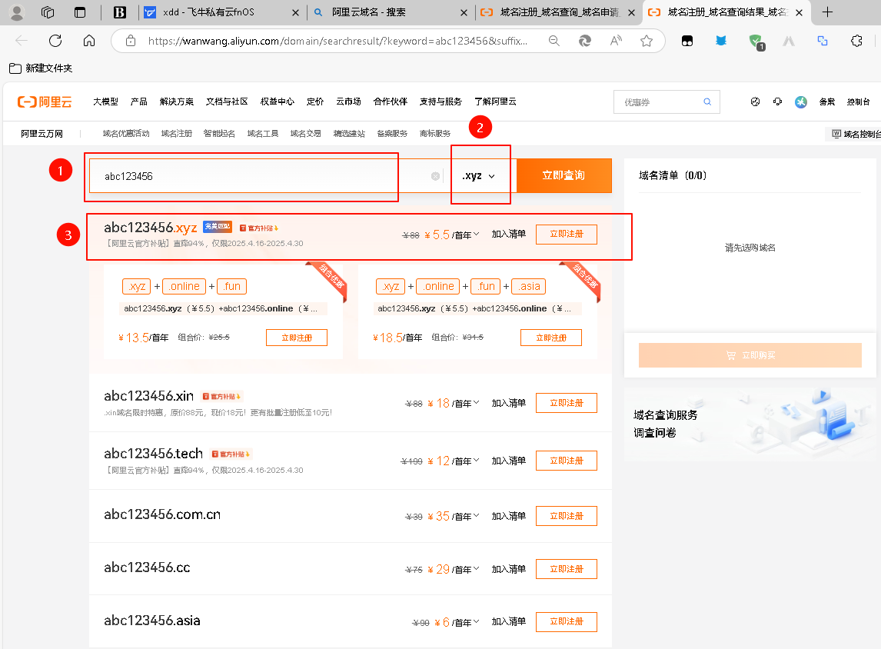
Task: Add abc123456.xin to list 加入清单
Action: tap(508, 403)
